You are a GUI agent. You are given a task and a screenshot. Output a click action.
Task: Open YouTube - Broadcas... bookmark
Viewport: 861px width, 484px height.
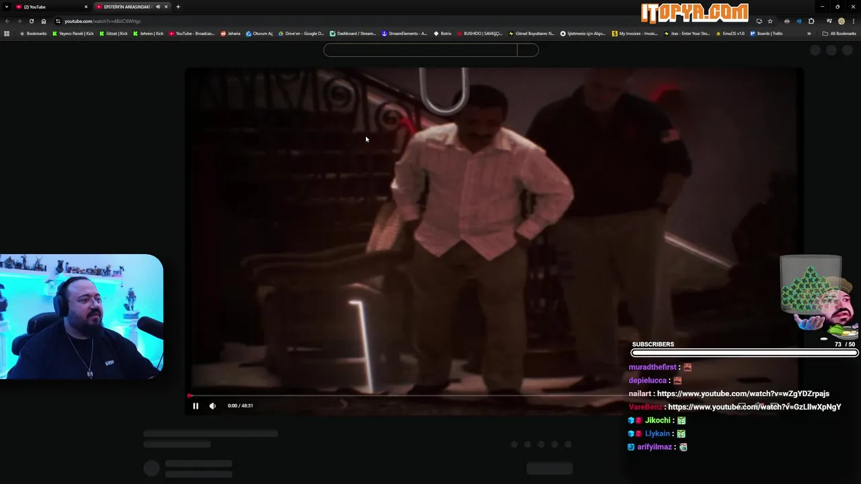(x=192, y=33)
